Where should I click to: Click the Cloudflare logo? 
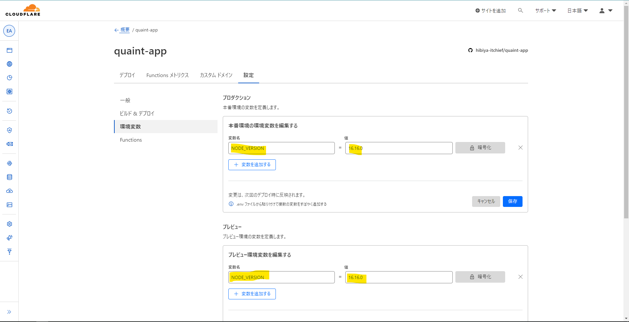point(23,10)
